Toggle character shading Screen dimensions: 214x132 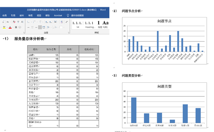[16, 27]
